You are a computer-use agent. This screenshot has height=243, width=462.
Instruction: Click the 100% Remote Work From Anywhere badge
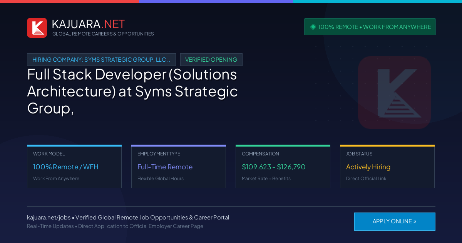point(370,27)
